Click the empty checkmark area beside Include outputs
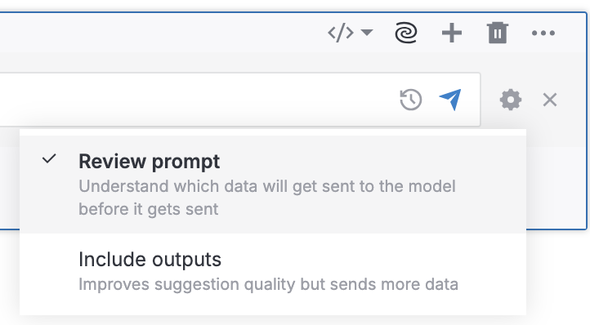590x325 pixels. point(49,260)
